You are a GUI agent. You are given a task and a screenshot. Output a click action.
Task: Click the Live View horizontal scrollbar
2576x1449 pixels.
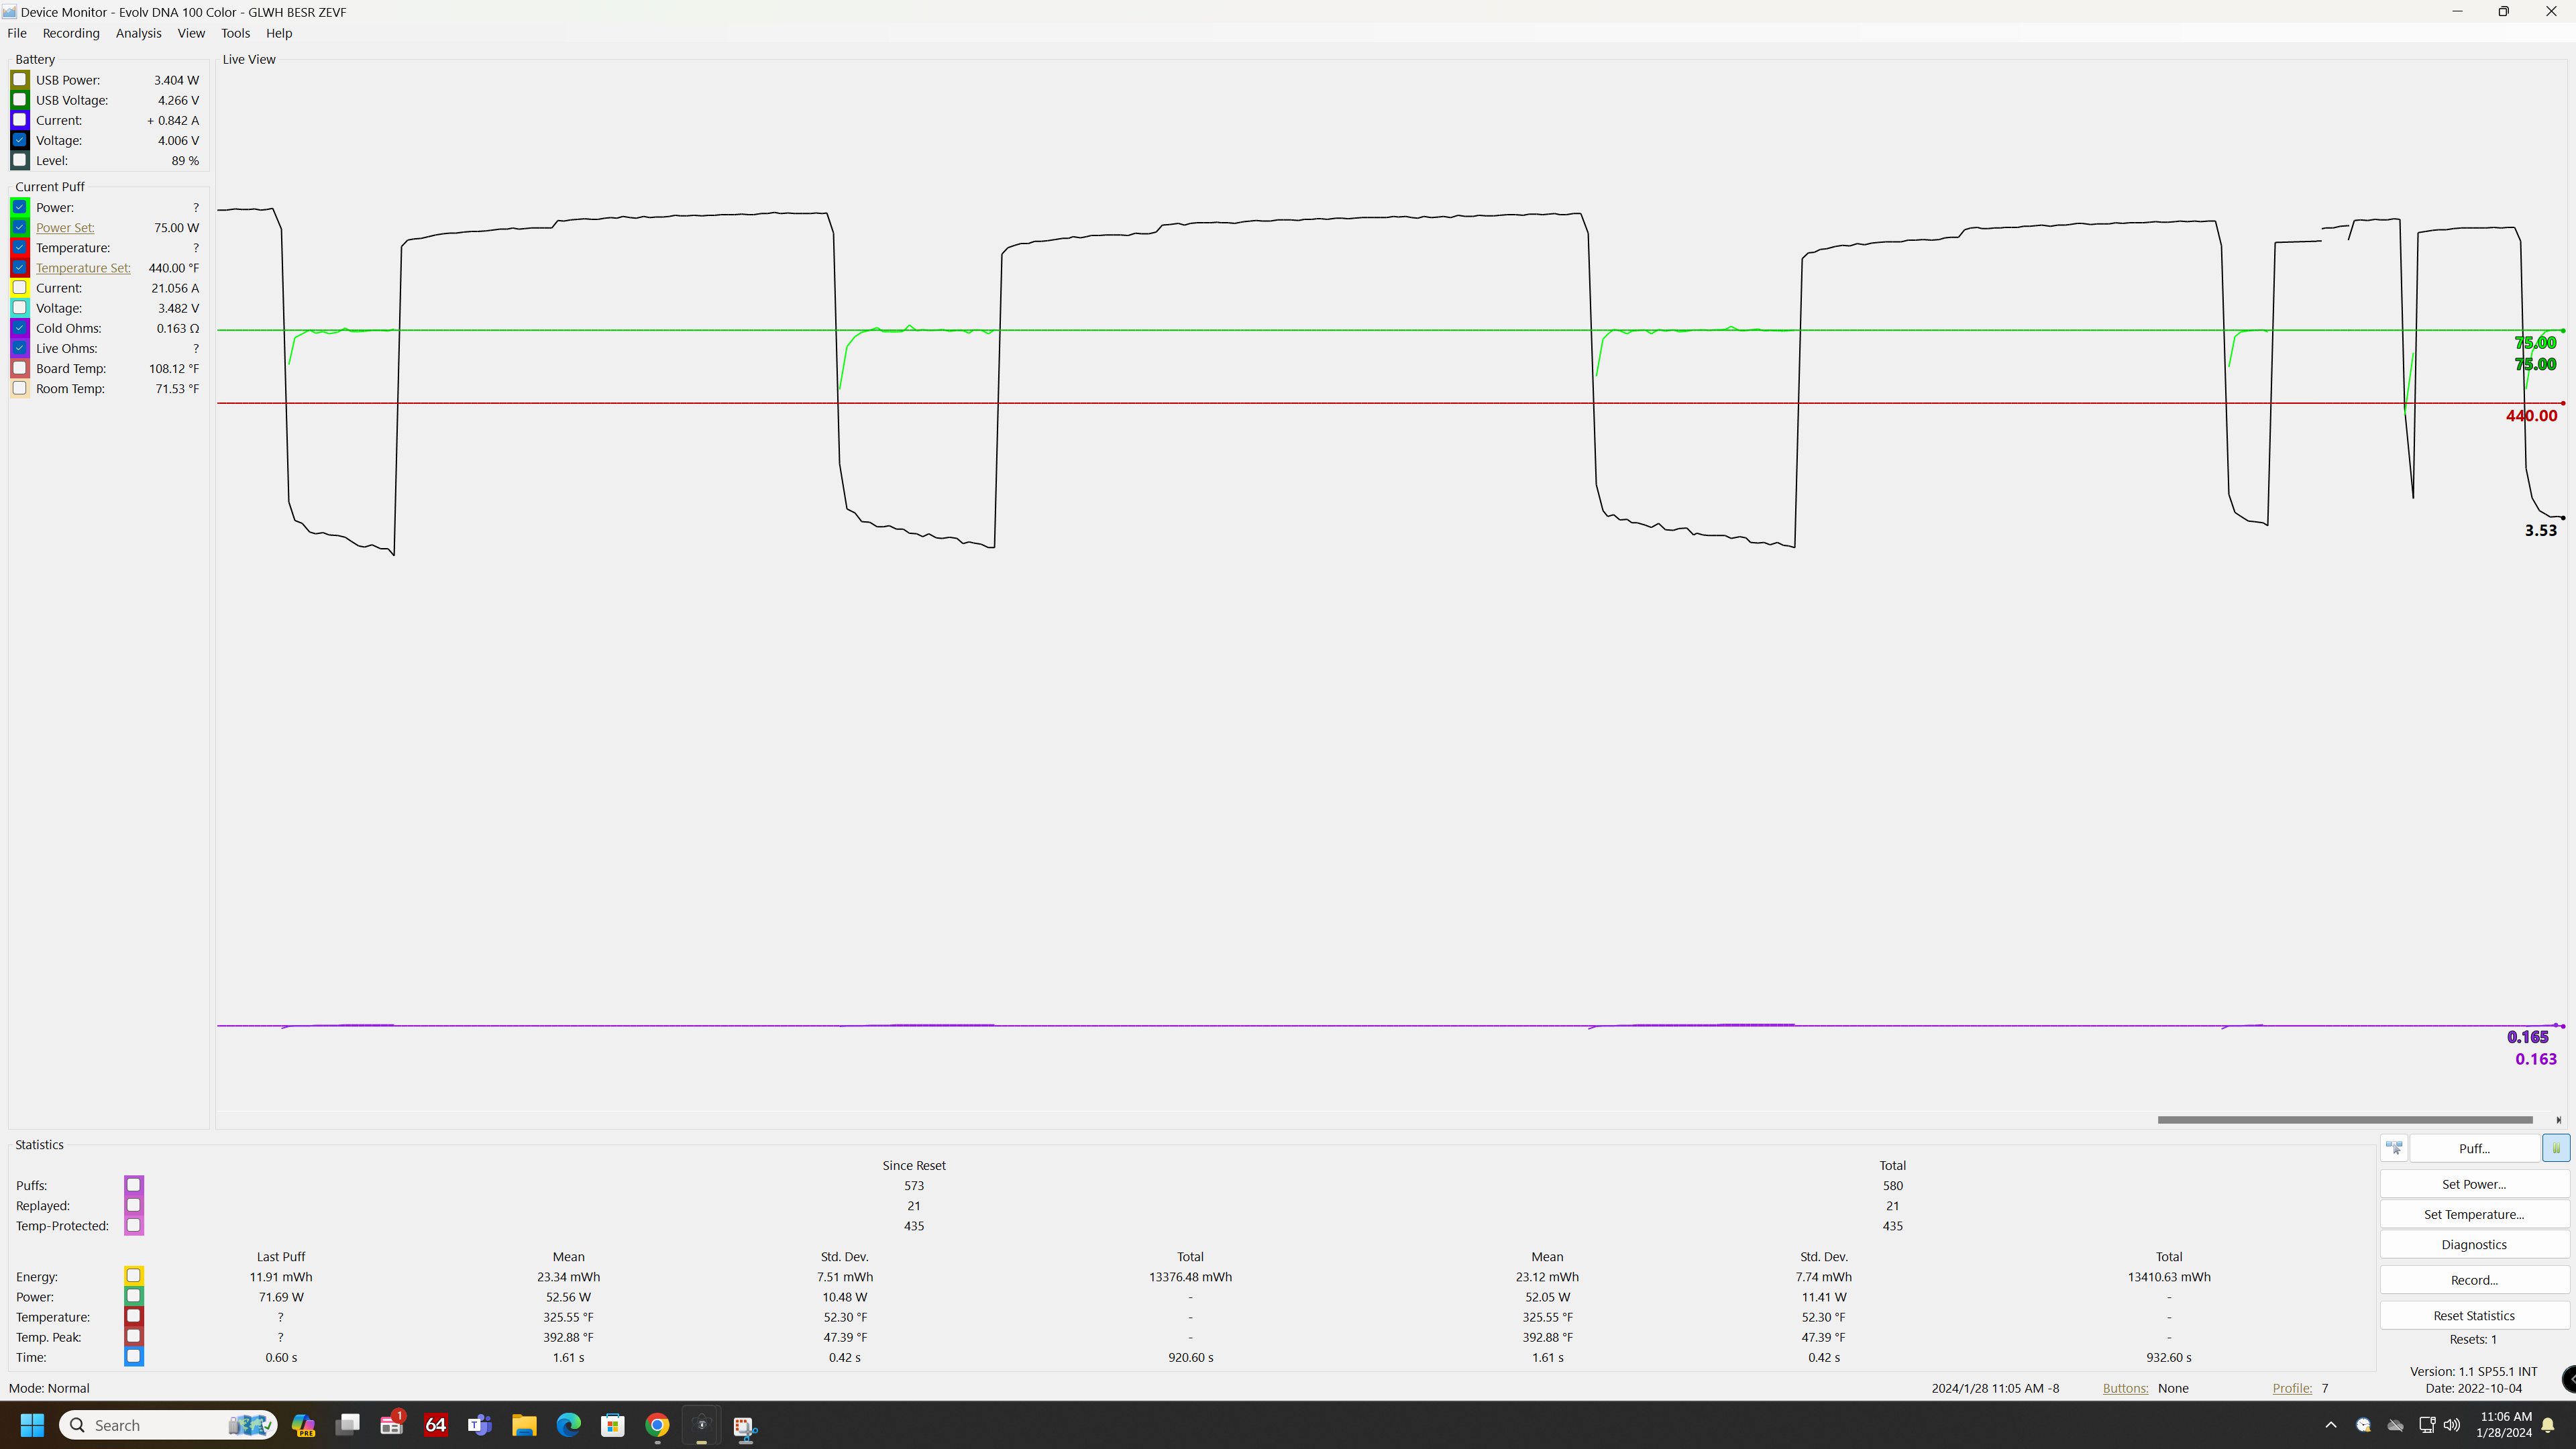pyautogui.click(x=2344, y=1119)
